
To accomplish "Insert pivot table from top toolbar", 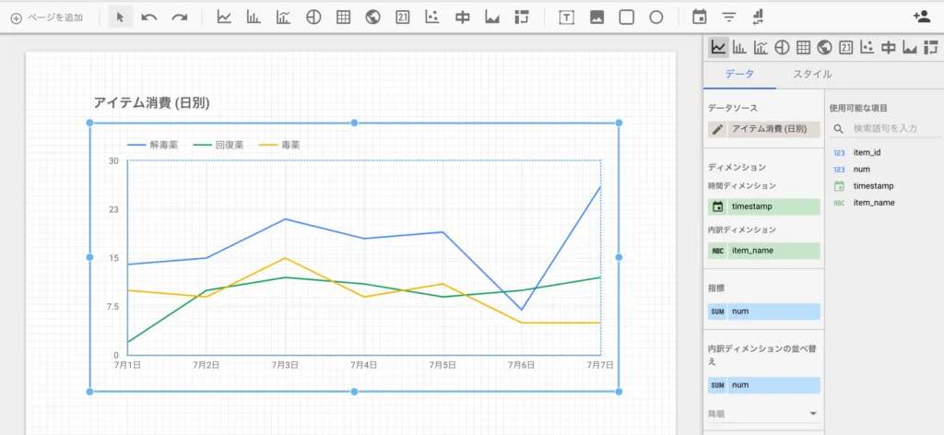I will (x=522, y=18).
